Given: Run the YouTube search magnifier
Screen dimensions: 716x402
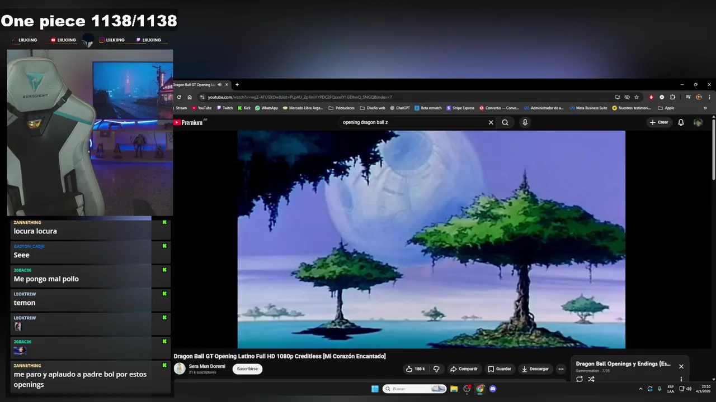Looking at the screenshot, I should click(505, 122).
